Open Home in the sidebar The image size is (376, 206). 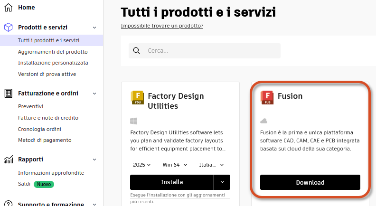[x=27, y=8]
